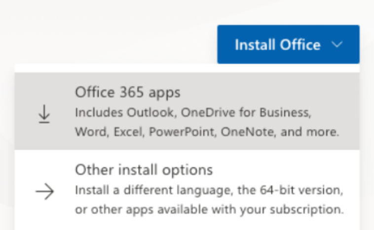Click the blue Install Office button
The width and height of the screenshot is (374, 230).
pyautogui.click(x=277, y=45)
